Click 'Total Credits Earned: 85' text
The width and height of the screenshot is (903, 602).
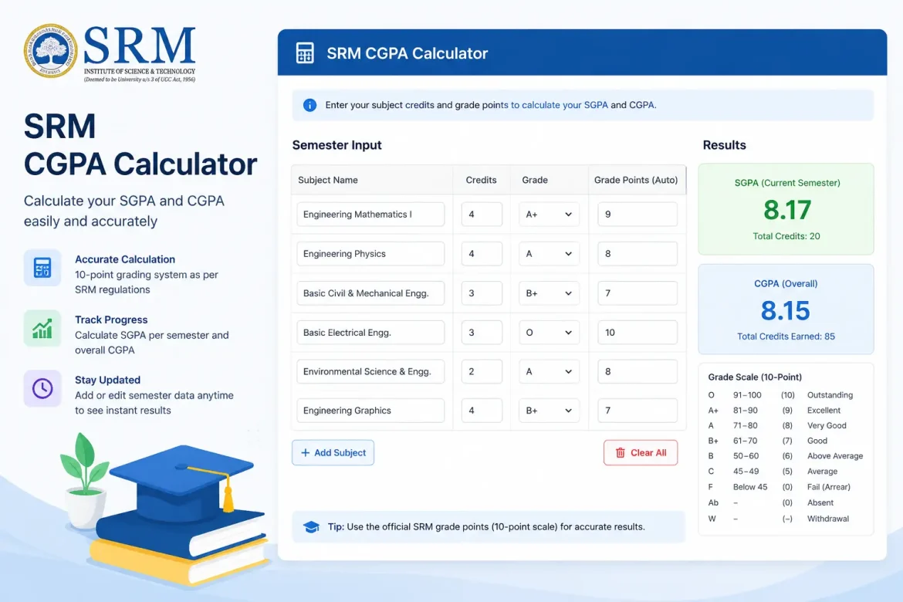(786, 337)
